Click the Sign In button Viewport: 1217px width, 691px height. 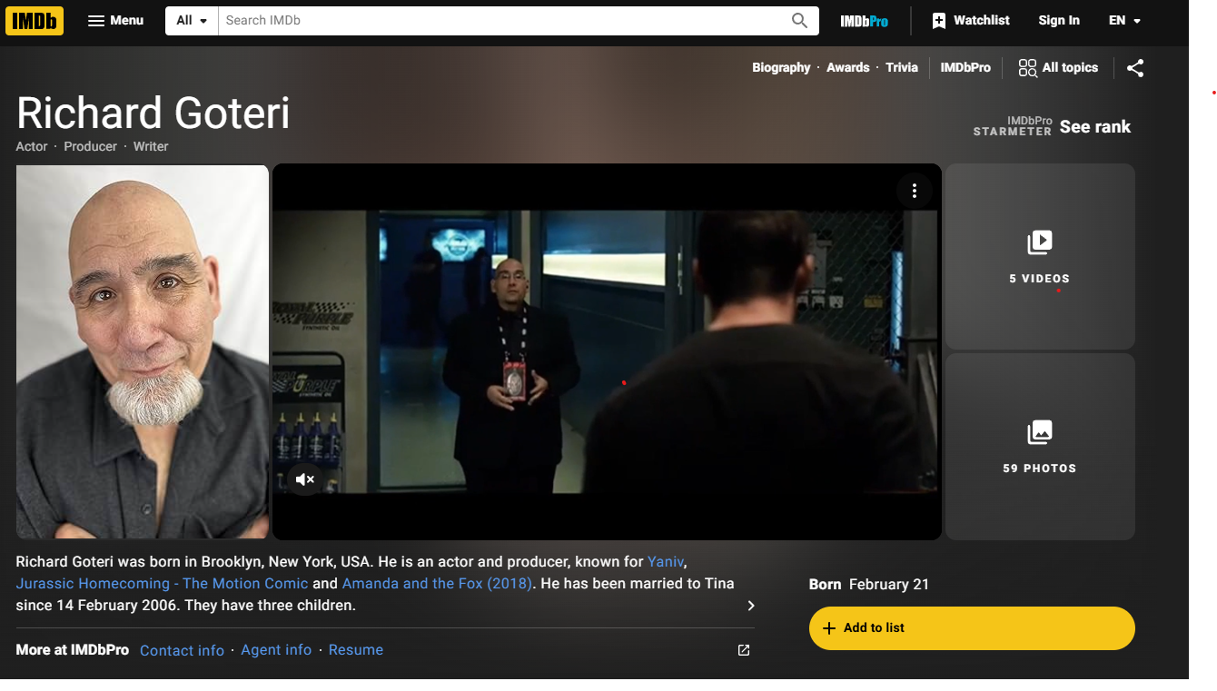coord(1059,20)
